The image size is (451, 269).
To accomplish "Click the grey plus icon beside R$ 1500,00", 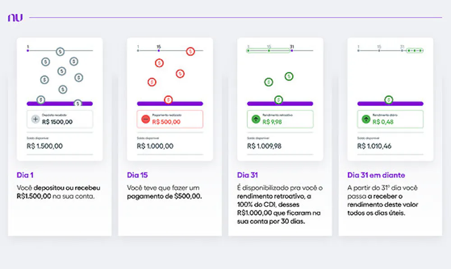I will tap(35, 119).
